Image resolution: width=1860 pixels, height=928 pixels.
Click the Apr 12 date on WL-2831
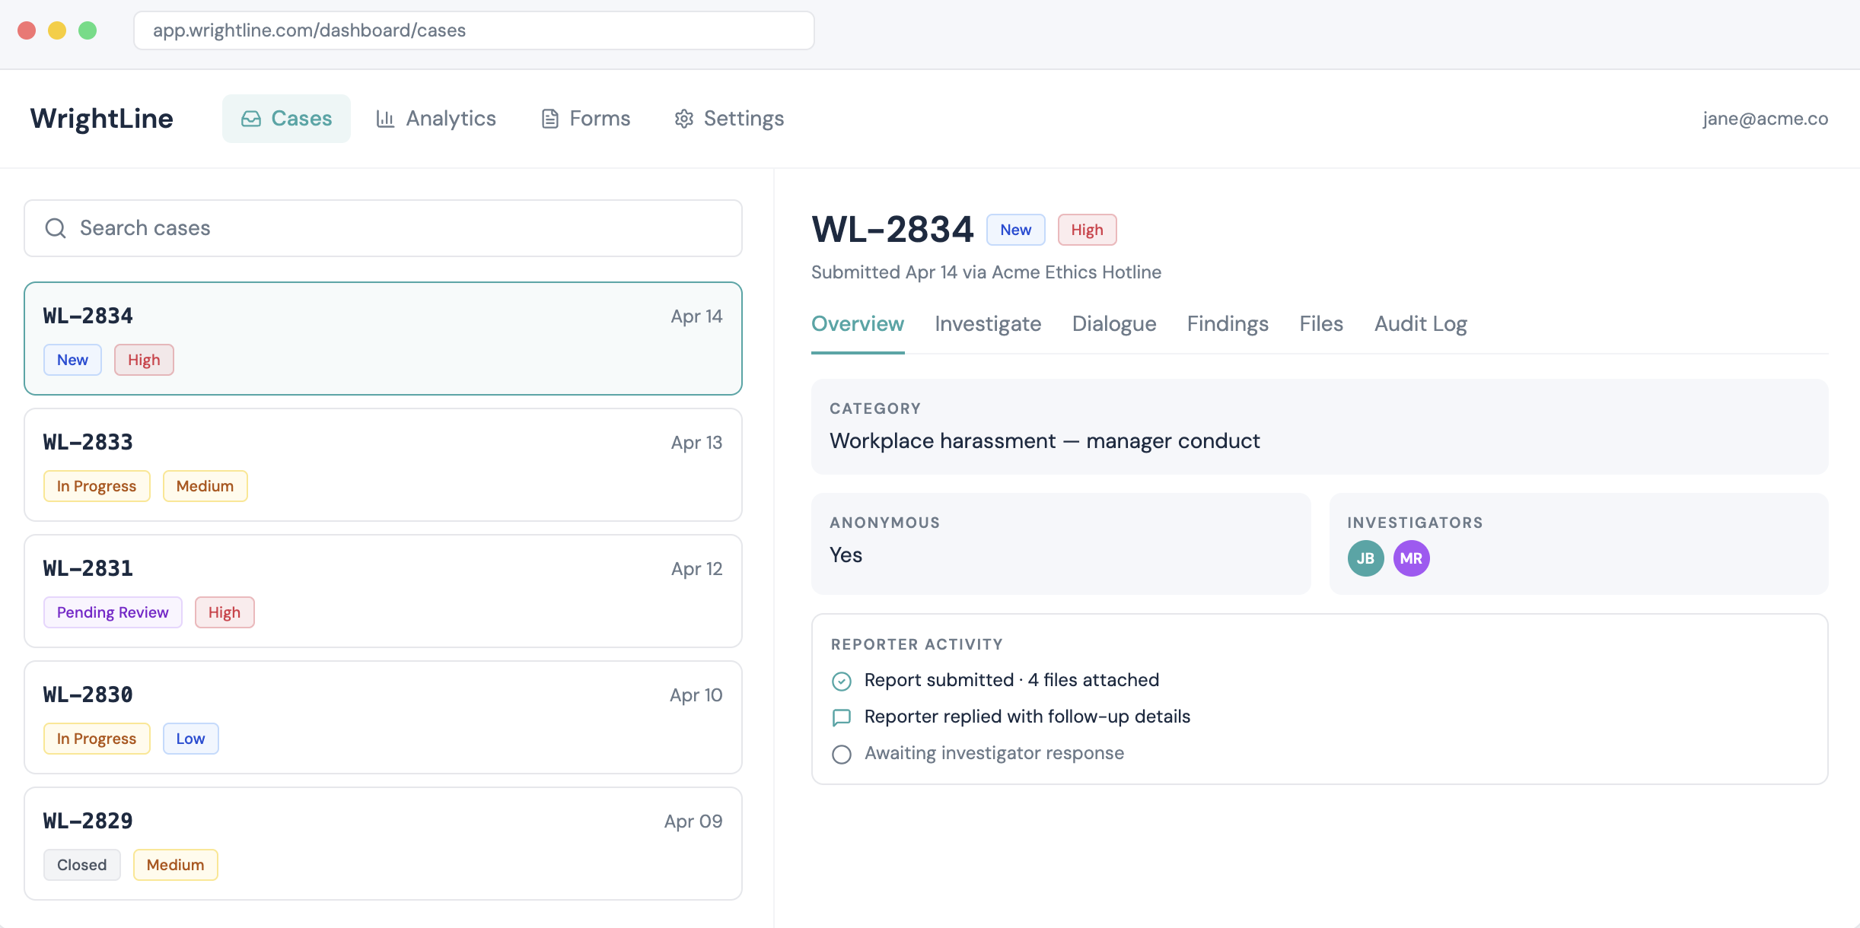[x=696, y=569]
